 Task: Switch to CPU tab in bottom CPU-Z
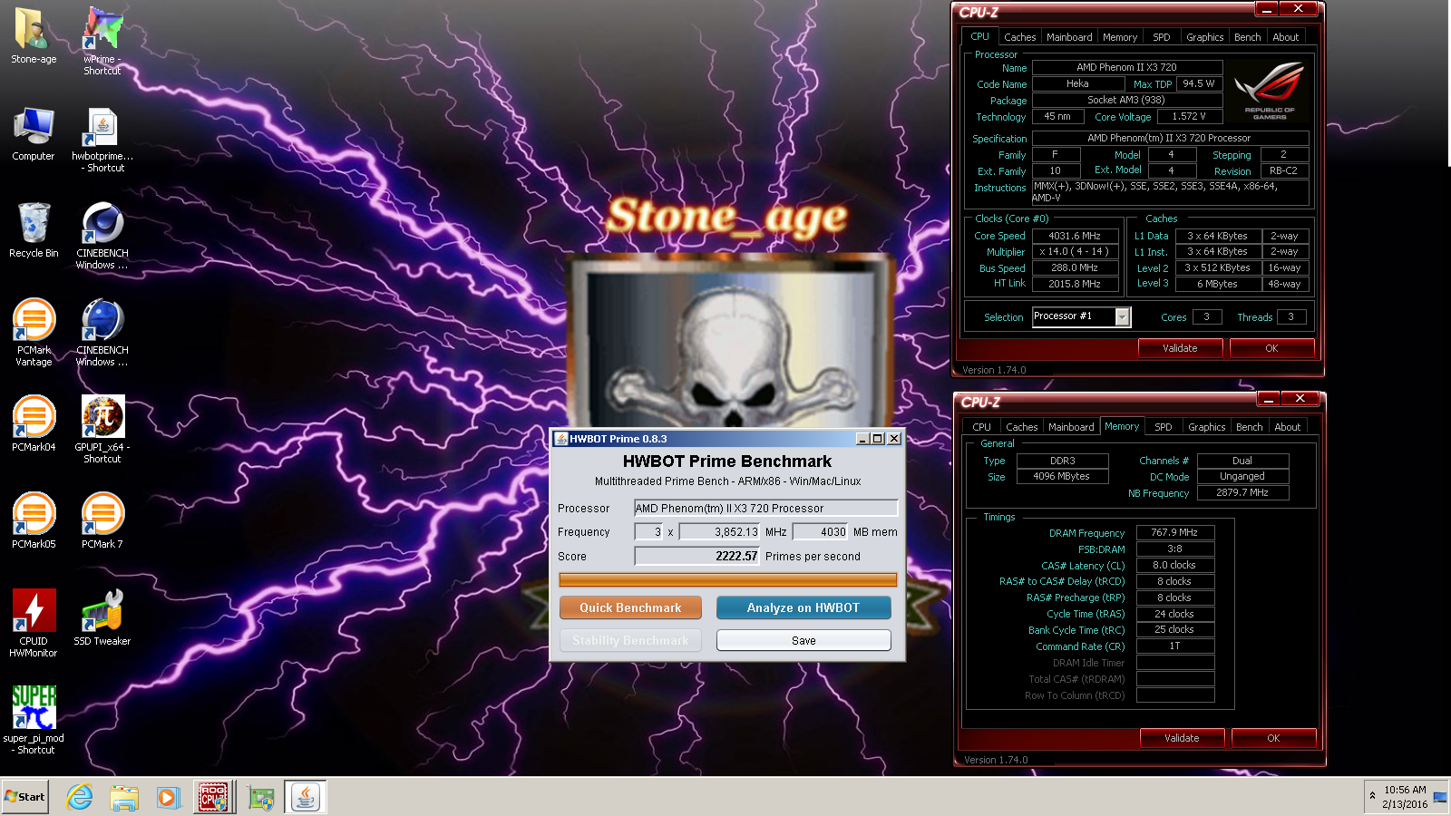click(982, 427)
